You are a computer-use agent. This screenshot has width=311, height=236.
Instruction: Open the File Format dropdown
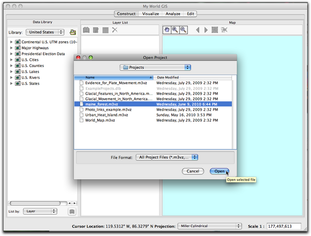tap(166, 157)
